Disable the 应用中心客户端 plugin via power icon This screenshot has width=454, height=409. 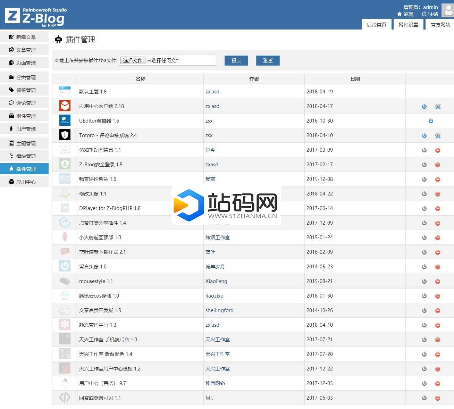pyautogui.click(x=424, y=107)
